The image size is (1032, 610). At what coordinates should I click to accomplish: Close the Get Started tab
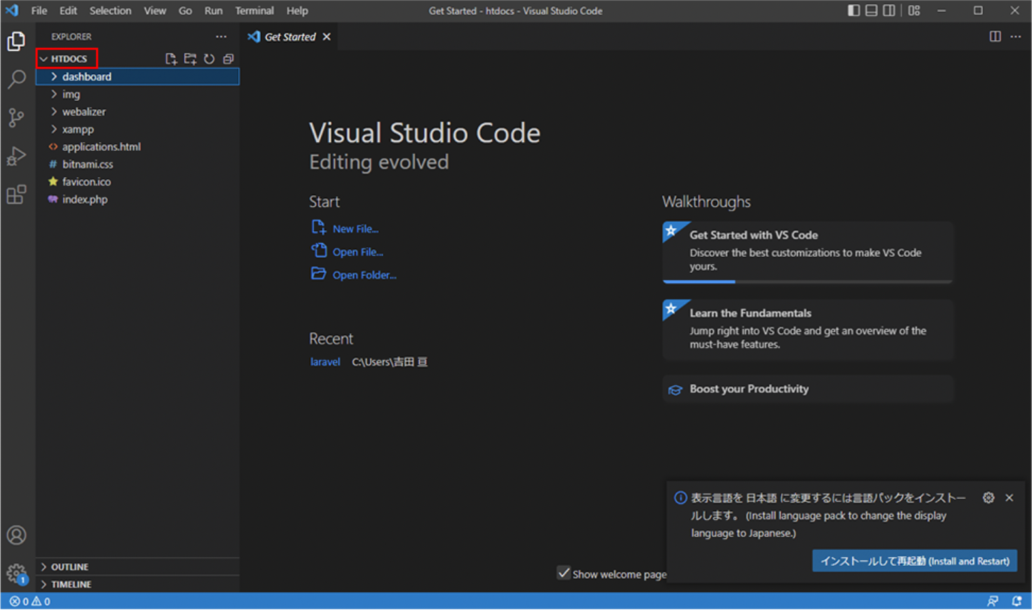(327, 37)
